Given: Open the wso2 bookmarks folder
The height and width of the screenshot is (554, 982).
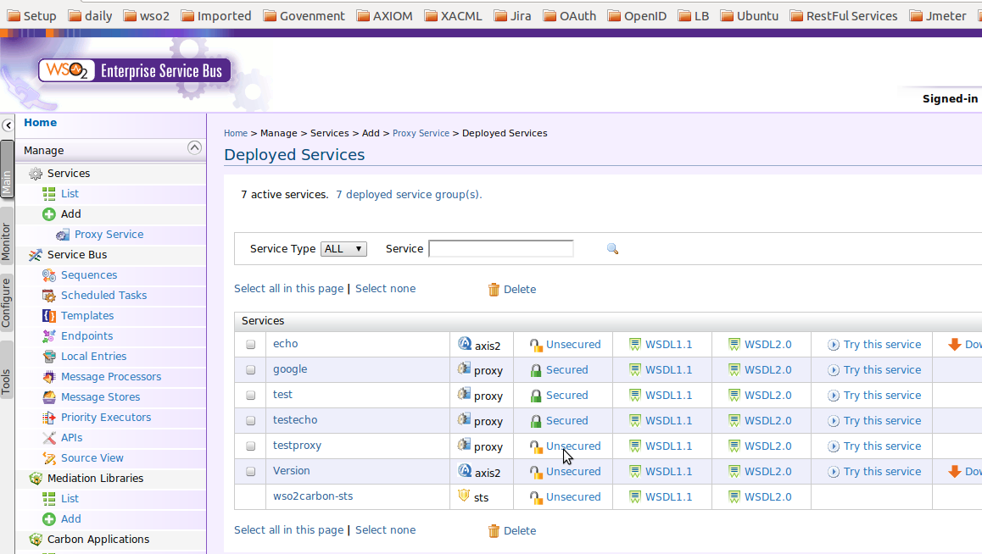Looking at the screenshot, I should 147,15.
